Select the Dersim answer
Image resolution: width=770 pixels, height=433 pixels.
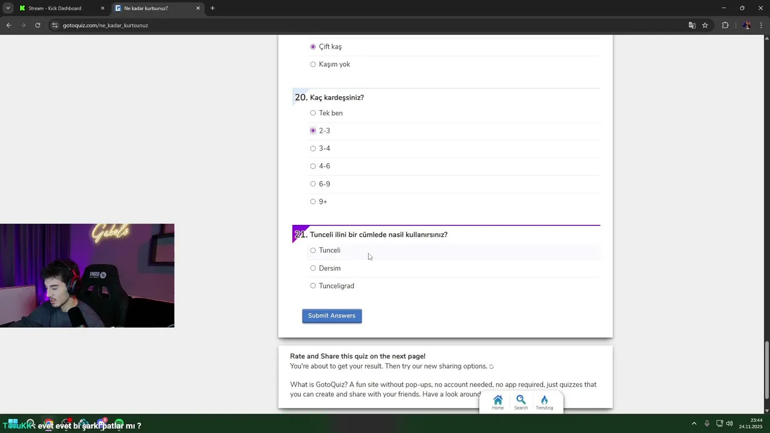pos(313,268)
